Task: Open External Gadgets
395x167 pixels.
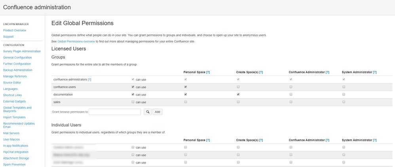Action: point(14,102)
